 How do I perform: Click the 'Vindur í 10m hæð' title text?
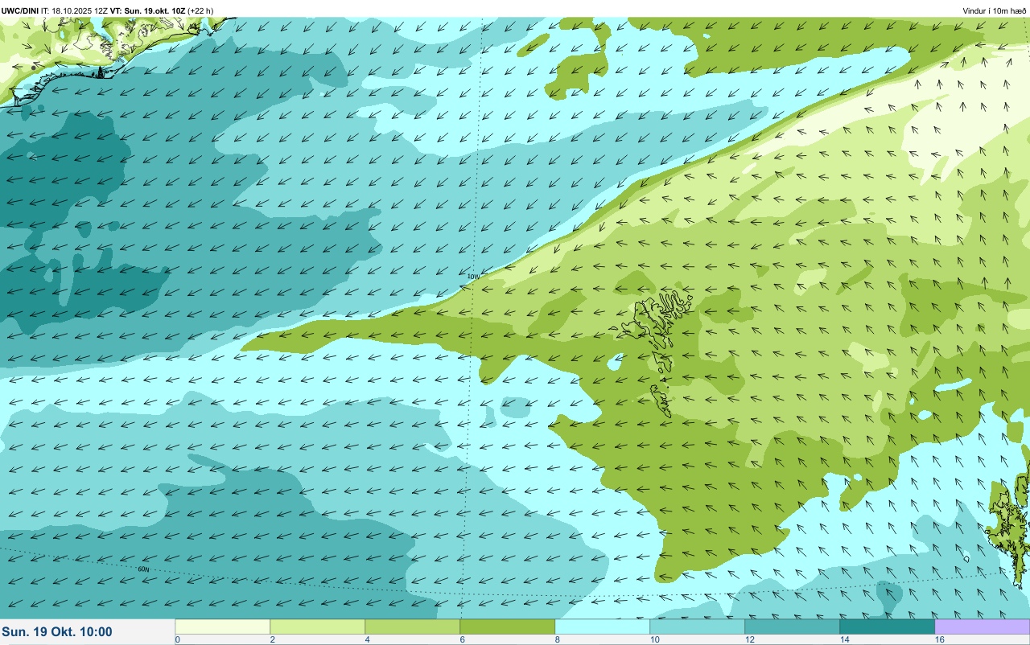[x=995, y=10]
